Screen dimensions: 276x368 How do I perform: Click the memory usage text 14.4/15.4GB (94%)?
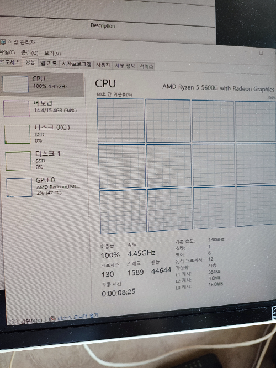55,111
